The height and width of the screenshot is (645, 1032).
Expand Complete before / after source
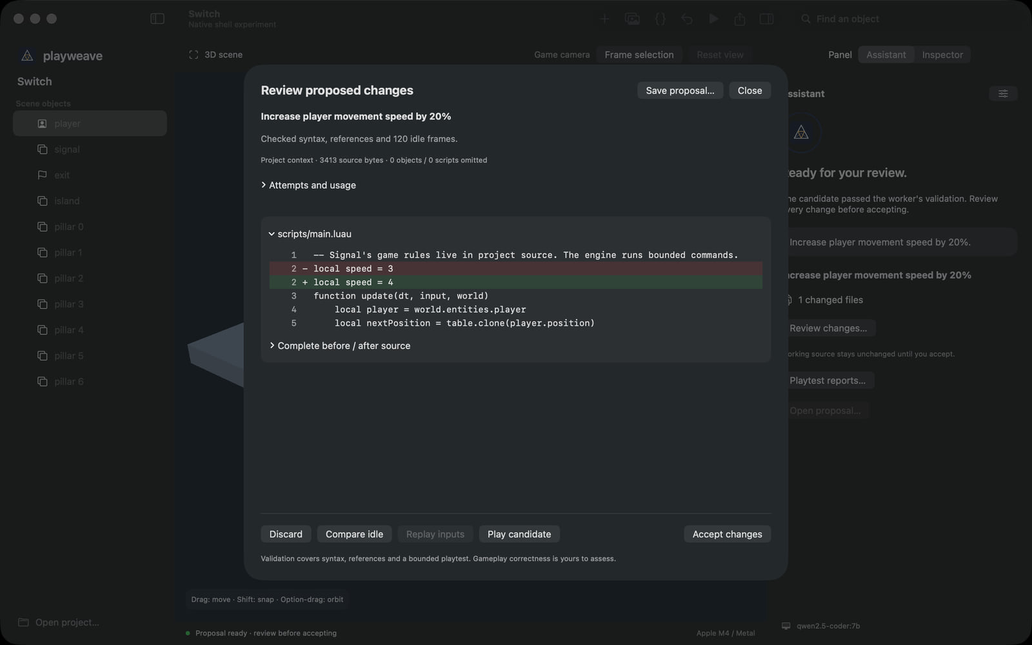[340, 346]
